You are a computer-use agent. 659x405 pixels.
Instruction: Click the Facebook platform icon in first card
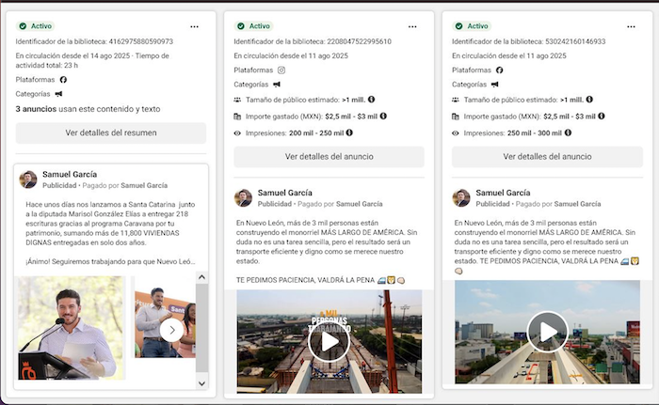point(62,80)
